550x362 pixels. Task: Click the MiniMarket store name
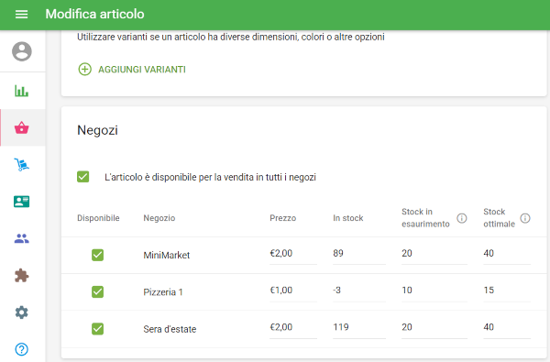pos(167,255)
